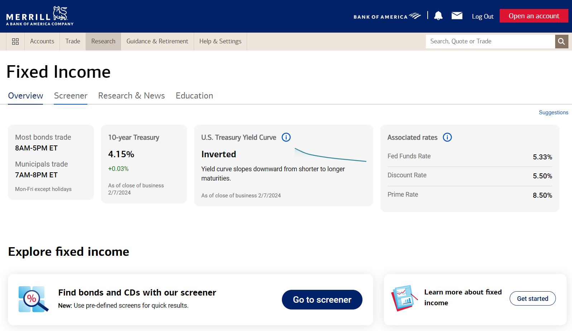Show info for Associated rates
The height and width of the screenshot is (331, 572).
[447, 137]
